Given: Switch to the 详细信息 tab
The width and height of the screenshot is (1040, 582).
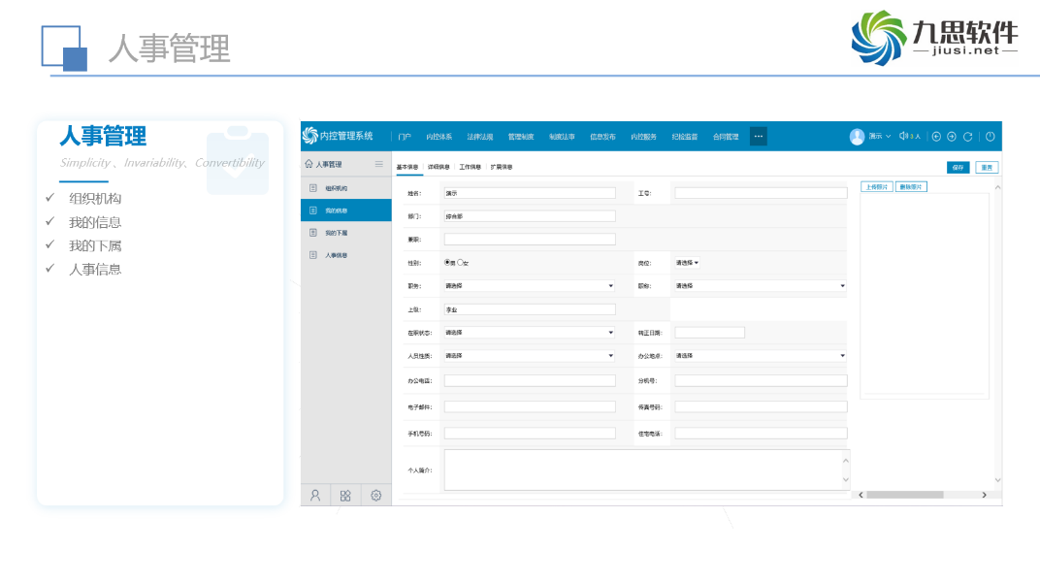Looking at the screenshot, I should pyautogui.click(x=439, y=167).
